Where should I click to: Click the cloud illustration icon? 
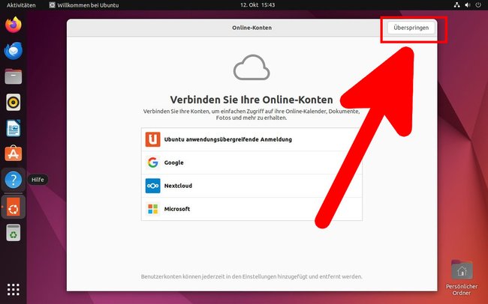coord(252,67)
